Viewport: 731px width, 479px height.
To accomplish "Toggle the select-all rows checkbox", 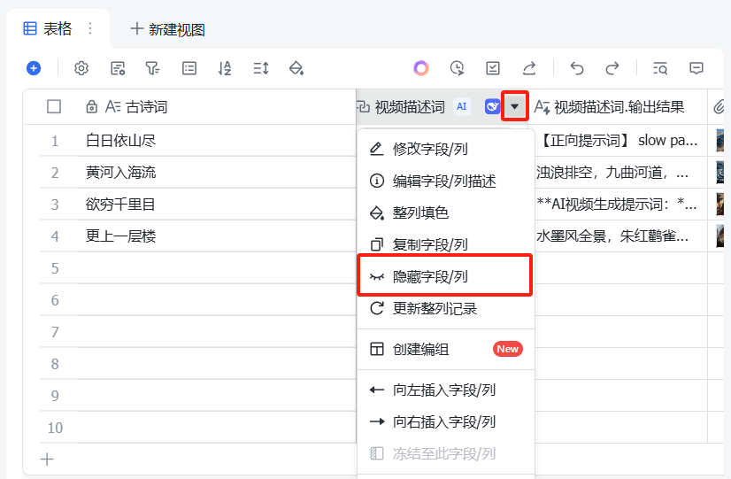I will (54, 107).
